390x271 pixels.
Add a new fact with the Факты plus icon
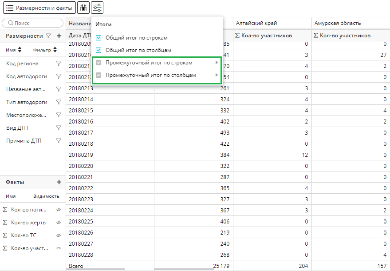(59, 182)
